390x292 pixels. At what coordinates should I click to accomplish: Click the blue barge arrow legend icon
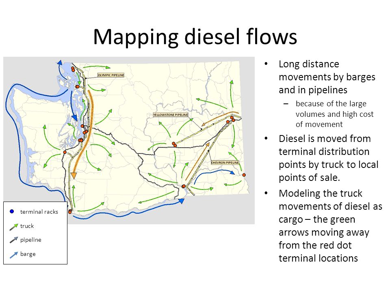14,255
